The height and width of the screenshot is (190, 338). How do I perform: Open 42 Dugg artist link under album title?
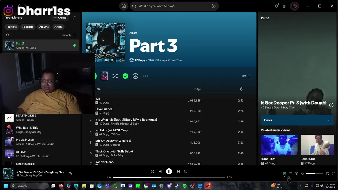[140, 60]
